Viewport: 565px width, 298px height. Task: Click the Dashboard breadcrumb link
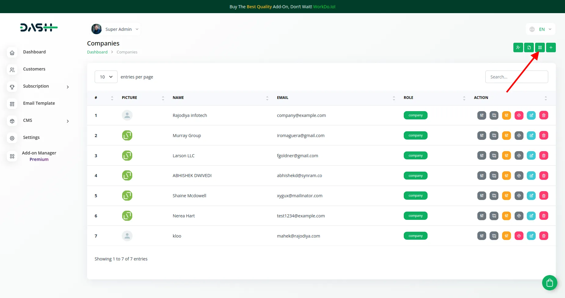click(97, 52)
